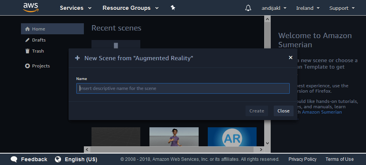366x165 pixels.
Task: Open the Services menu
Action: (75, 8)
